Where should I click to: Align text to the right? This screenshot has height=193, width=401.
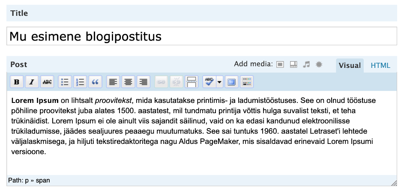click(x=144, y=82)
